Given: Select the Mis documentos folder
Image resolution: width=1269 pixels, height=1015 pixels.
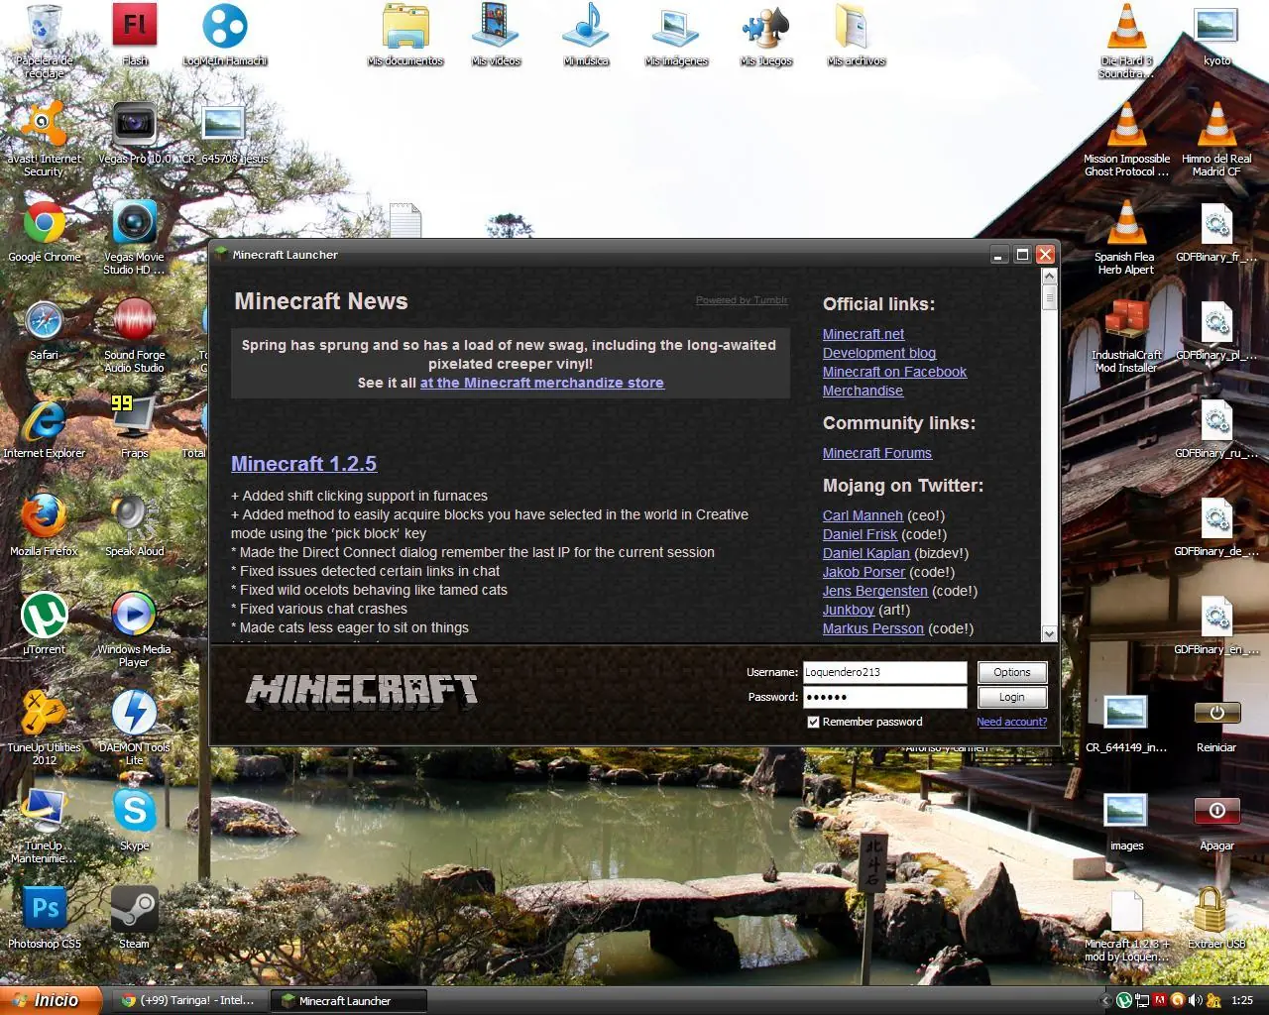Looking at the screenshot, I should [405, 35].
